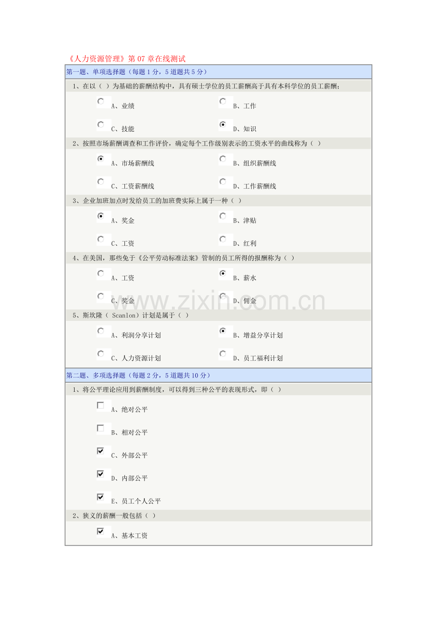Viewport: 437px width, 619px height.
Task: Uncheck the 员工个人公平 checkbox
Action: tap(101, 497)
